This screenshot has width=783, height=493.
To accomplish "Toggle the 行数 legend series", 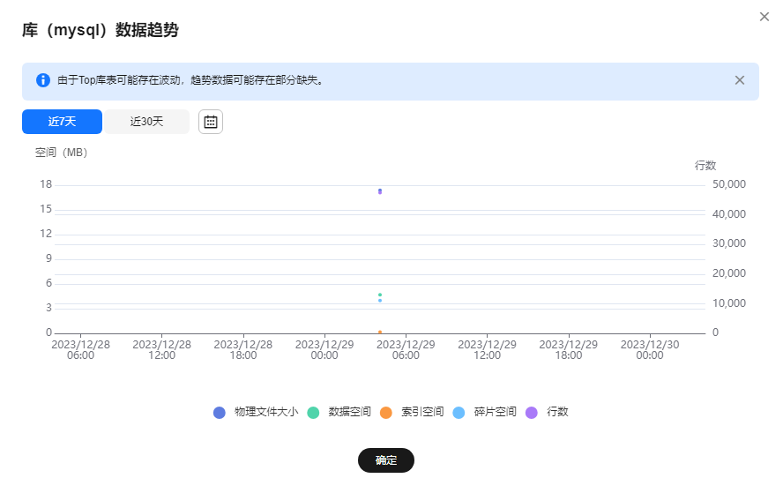I will 547,412.
